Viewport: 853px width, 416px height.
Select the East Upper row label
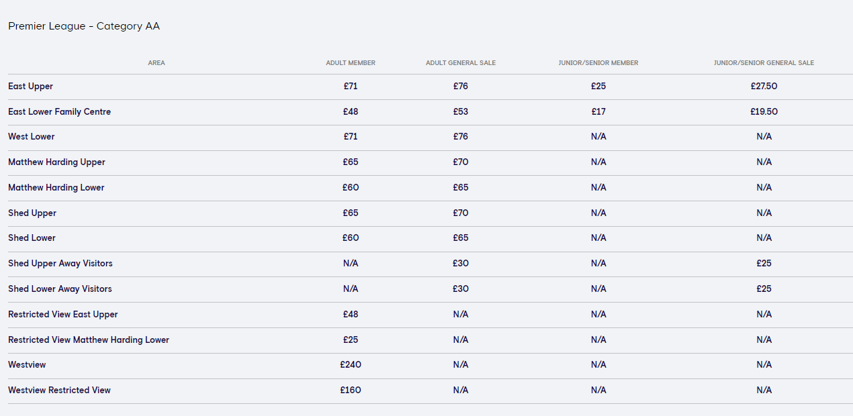coord(30,87)
